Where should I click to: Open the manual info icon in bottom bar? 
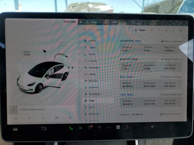(x=118, y=127)
